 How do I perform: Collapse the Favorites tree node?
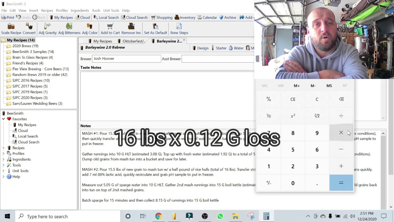[x=3, y=119]
